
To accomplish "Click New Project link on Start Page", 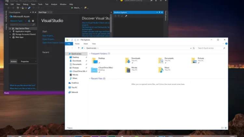I will coord(48,36).
